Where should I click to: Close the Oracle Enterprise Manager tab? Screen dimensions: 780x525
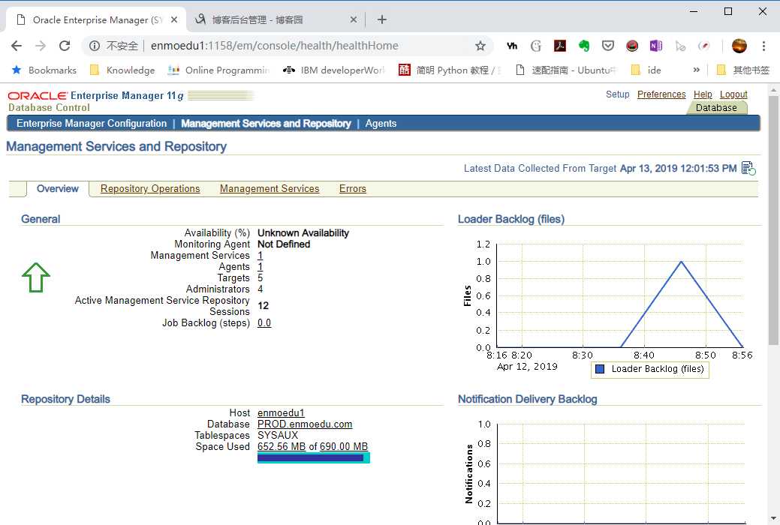point(174,20)
